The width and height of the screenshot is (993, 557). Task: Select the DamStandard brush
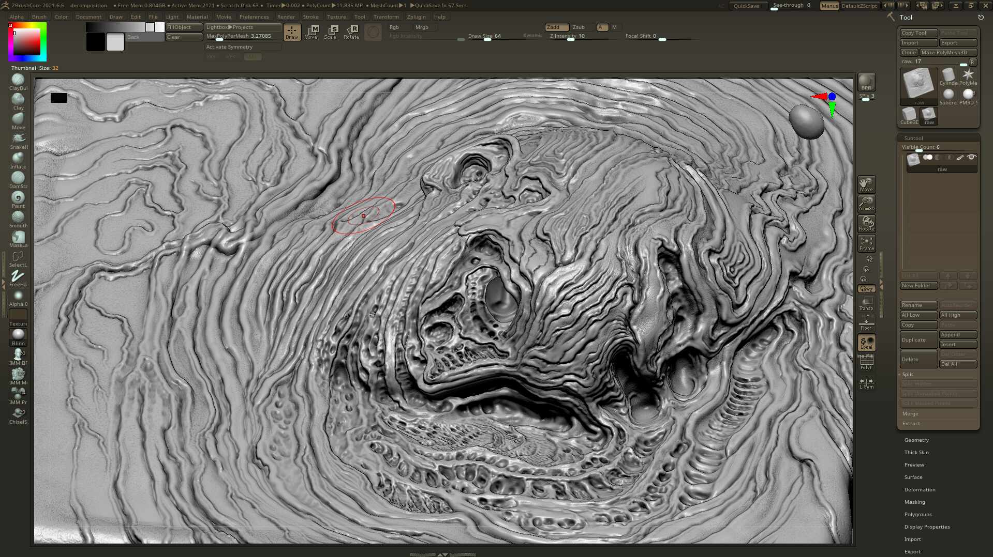pos(18,178)
